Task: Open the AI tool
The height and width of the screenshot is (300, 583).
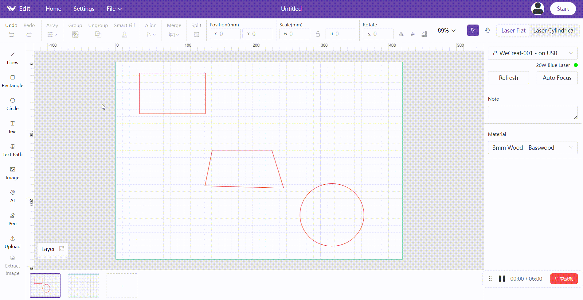Action: pos(12,196)
